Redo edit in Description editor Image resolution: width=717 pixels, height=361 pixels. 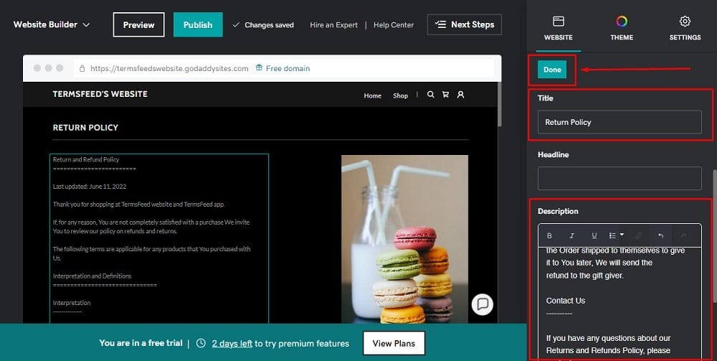click(683, 235)
